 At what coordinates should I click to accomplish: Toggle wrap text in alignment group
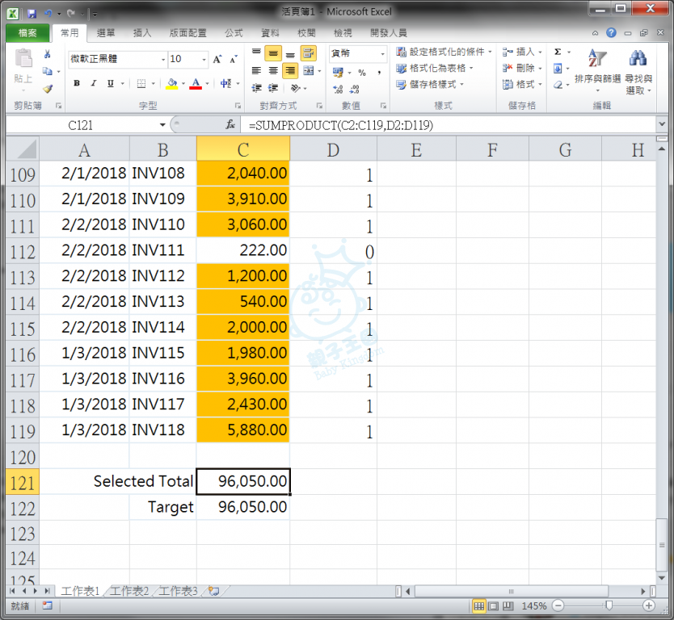pyautogui.click(x=308, y=53)
